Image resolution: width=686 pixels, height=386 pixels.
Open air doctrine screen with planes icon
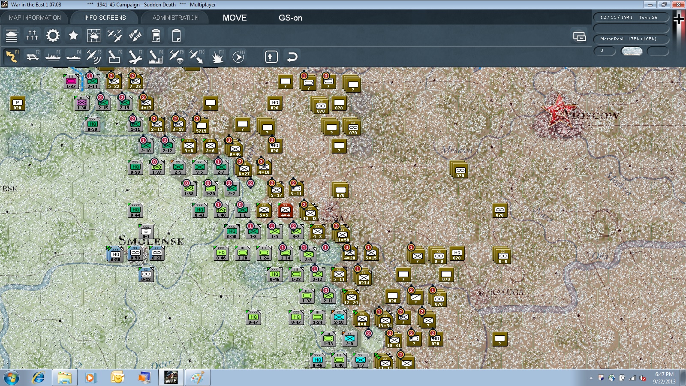(x=114, y=35)
